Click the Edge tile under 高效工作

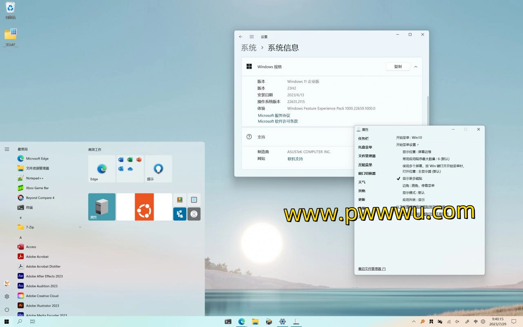[102, 169]
